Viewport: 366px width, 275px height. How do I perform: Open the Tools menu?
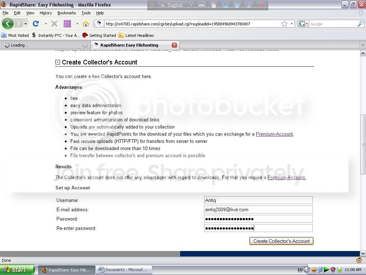click(x=86, y=13)
